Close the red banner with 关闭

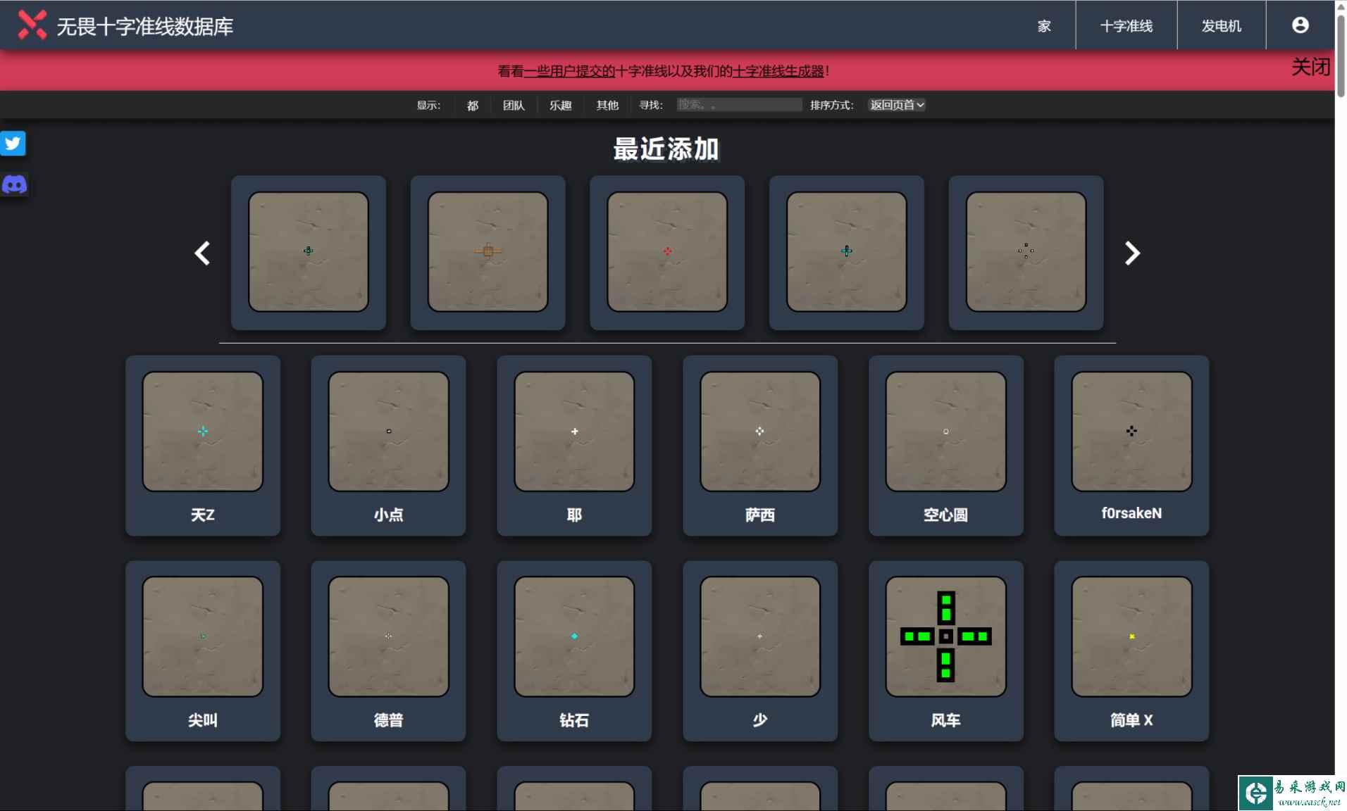pos(1310,68)
